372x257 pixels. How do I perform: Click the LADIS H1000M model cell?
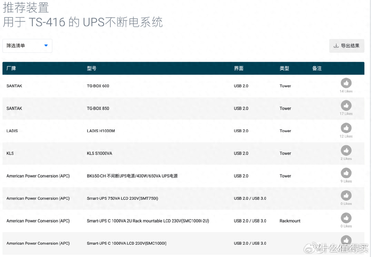pyautogui.click(x=101, y=131)
